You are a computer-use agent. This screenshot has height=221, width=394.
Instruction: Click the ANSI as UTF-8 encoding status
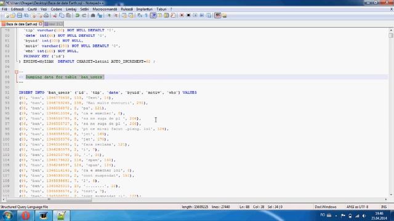[357, 207]
